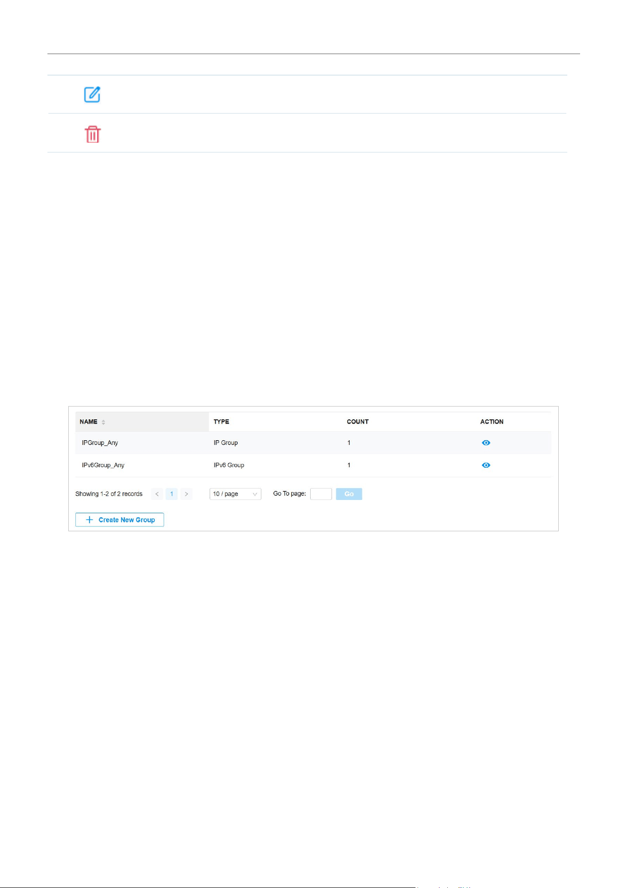Click the TYPE column header
Screen dimensions: 628x888
click(221, 422)
